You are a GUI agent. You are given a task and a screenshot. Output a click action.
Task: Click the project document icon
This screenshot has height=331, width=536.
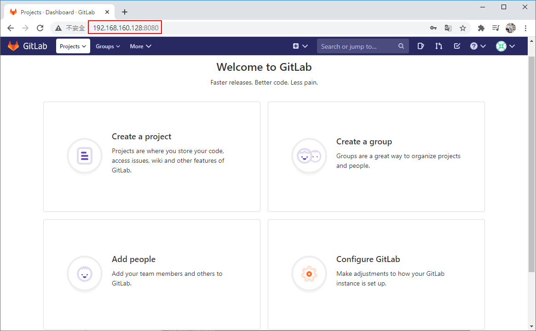85,156
